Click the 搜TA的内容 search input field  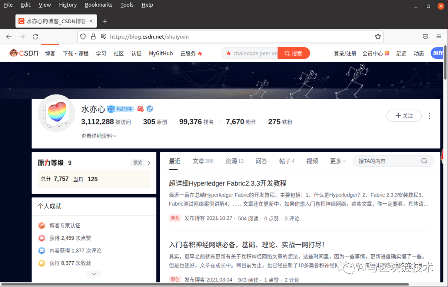pyautogui.click(x=388, y=161)
